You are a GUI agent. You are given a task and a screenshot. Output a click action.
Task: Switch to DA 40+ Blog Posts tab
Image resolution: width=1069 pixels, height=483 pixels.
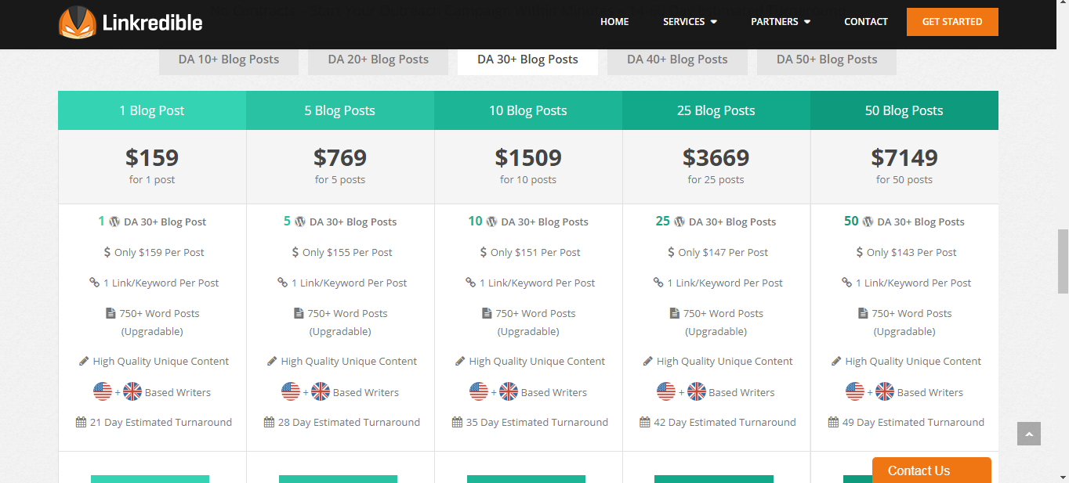(x=677, y=59)
